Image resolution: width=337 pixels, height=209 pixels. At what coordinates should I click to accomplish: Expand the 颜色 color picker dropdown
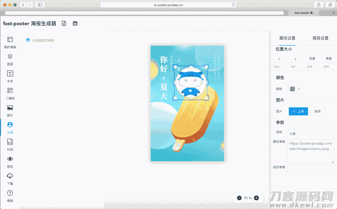click(x=295, y=89)
